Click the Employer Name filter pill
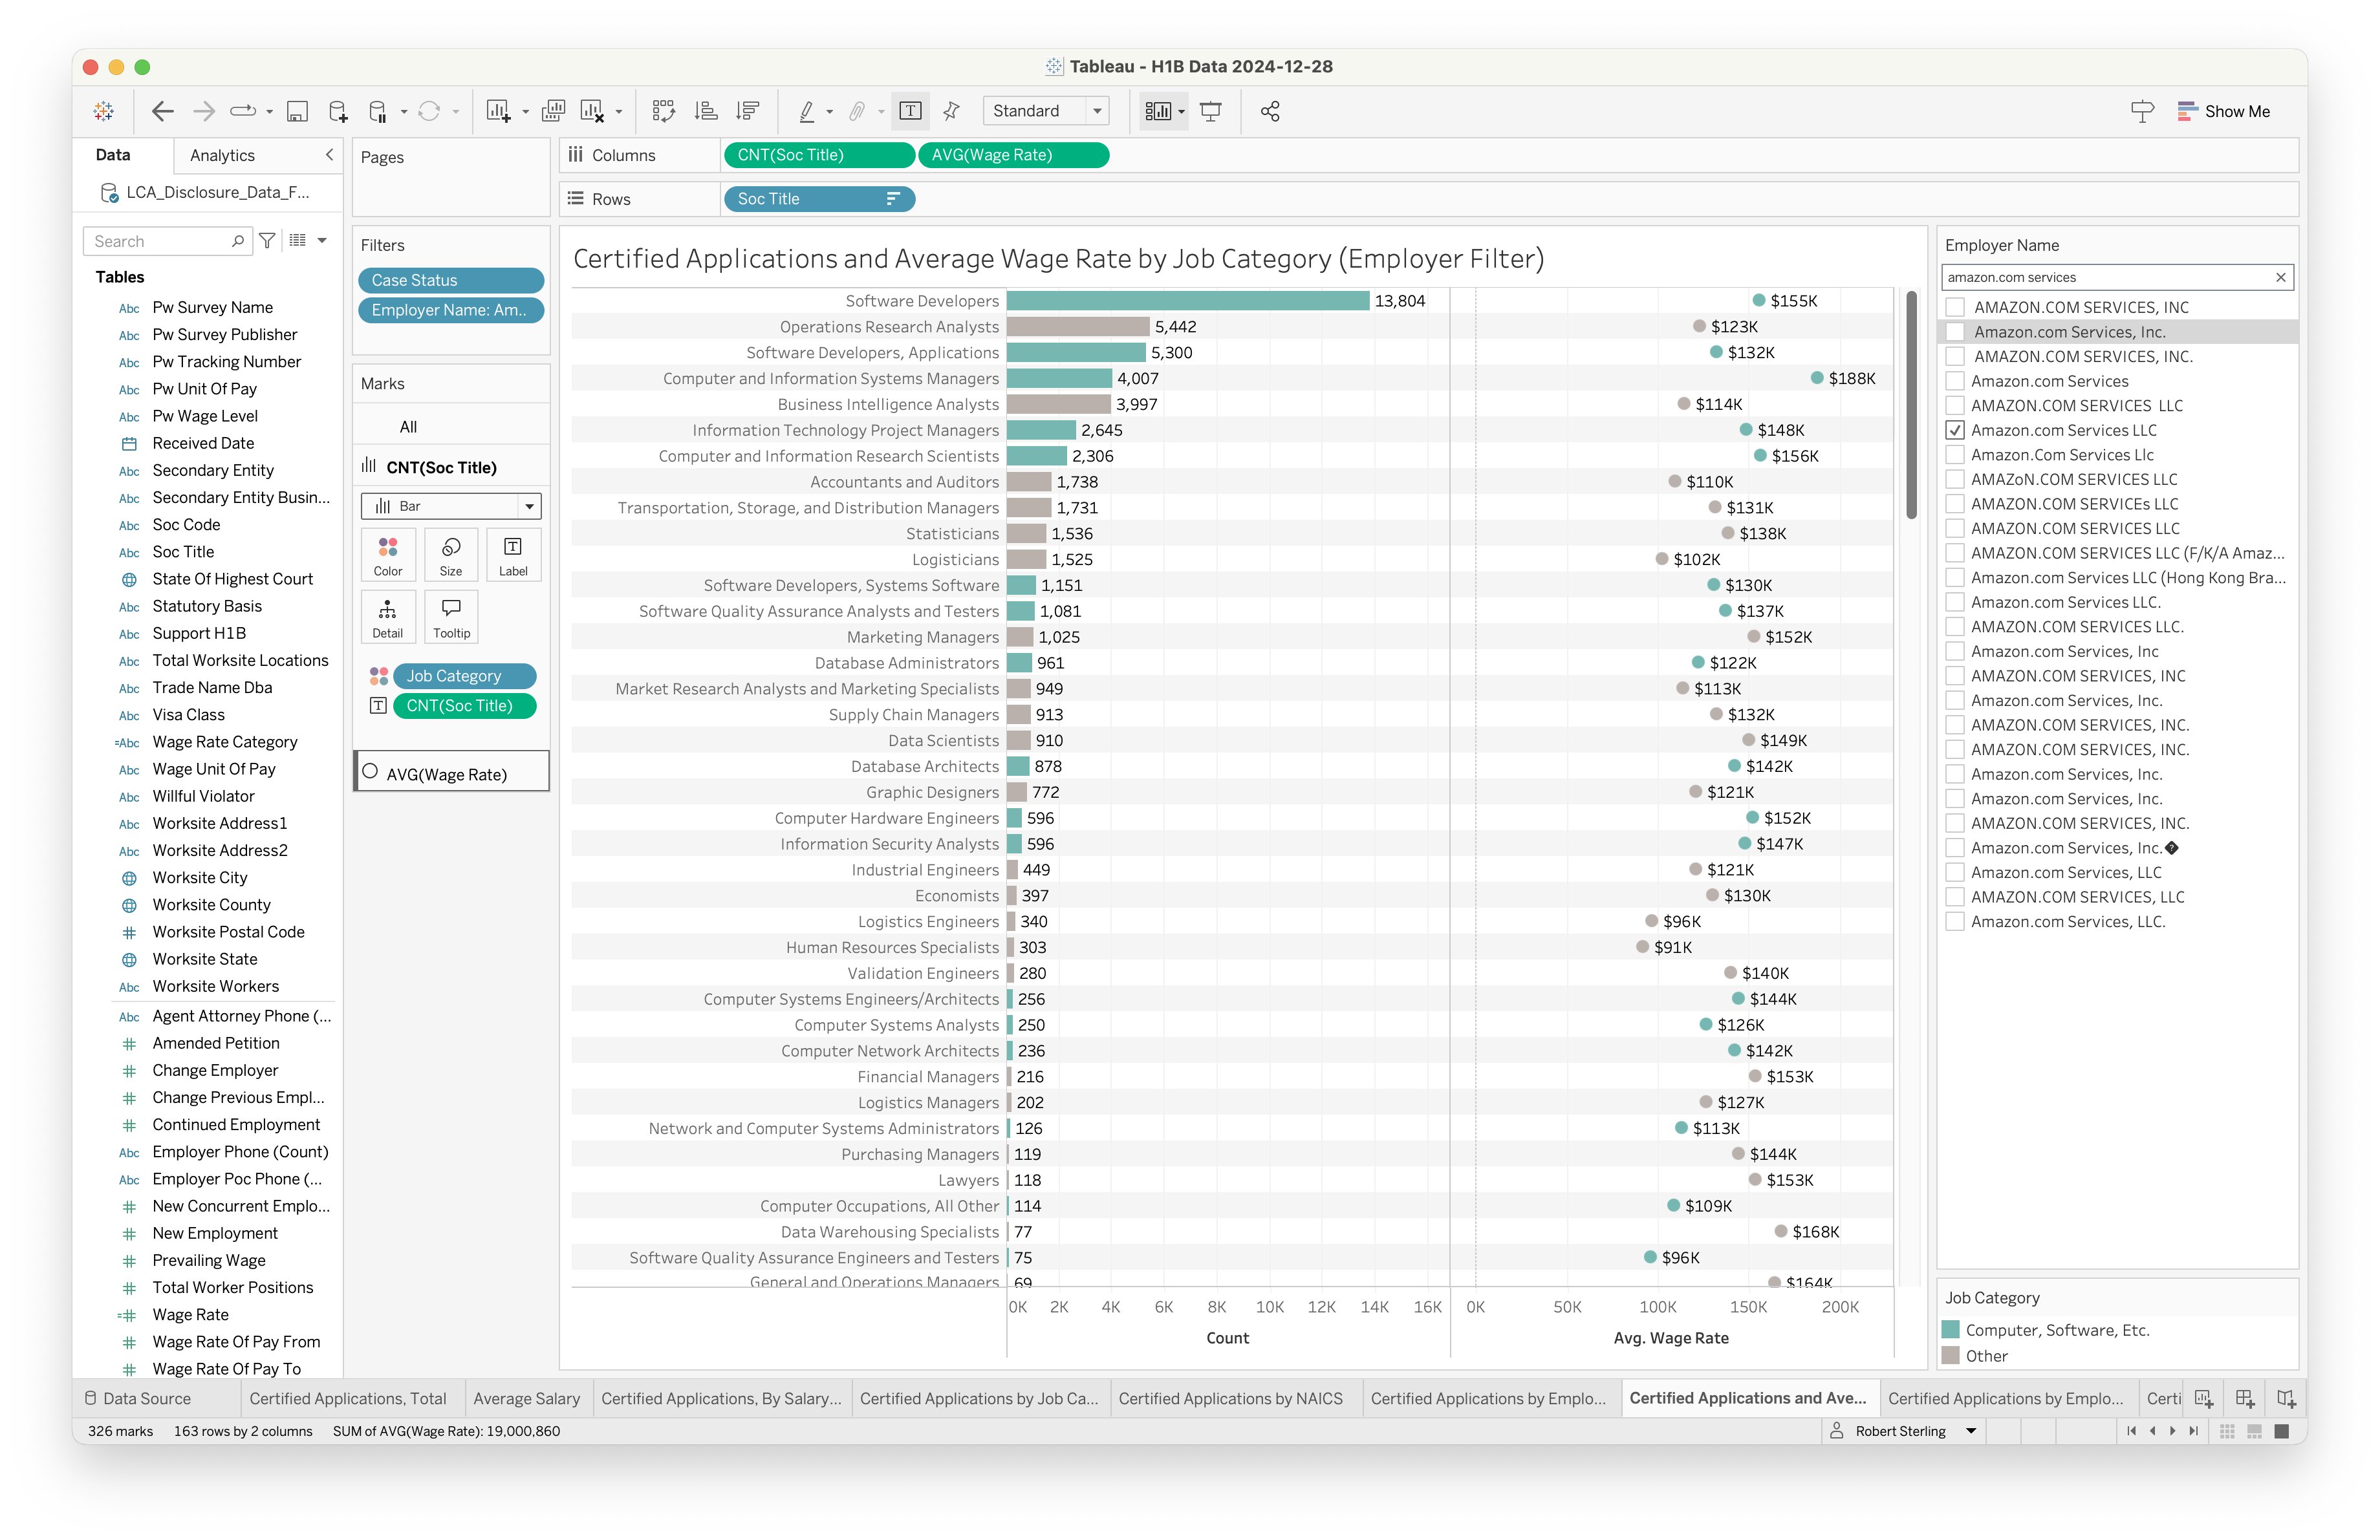The width and height of the screenshot is (2380, 1540). tap(450, 310)
